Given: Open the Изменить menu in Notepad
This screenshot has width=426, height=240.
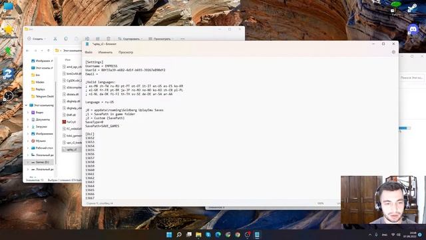Looking at the screenshot, I should pos(105,52).
